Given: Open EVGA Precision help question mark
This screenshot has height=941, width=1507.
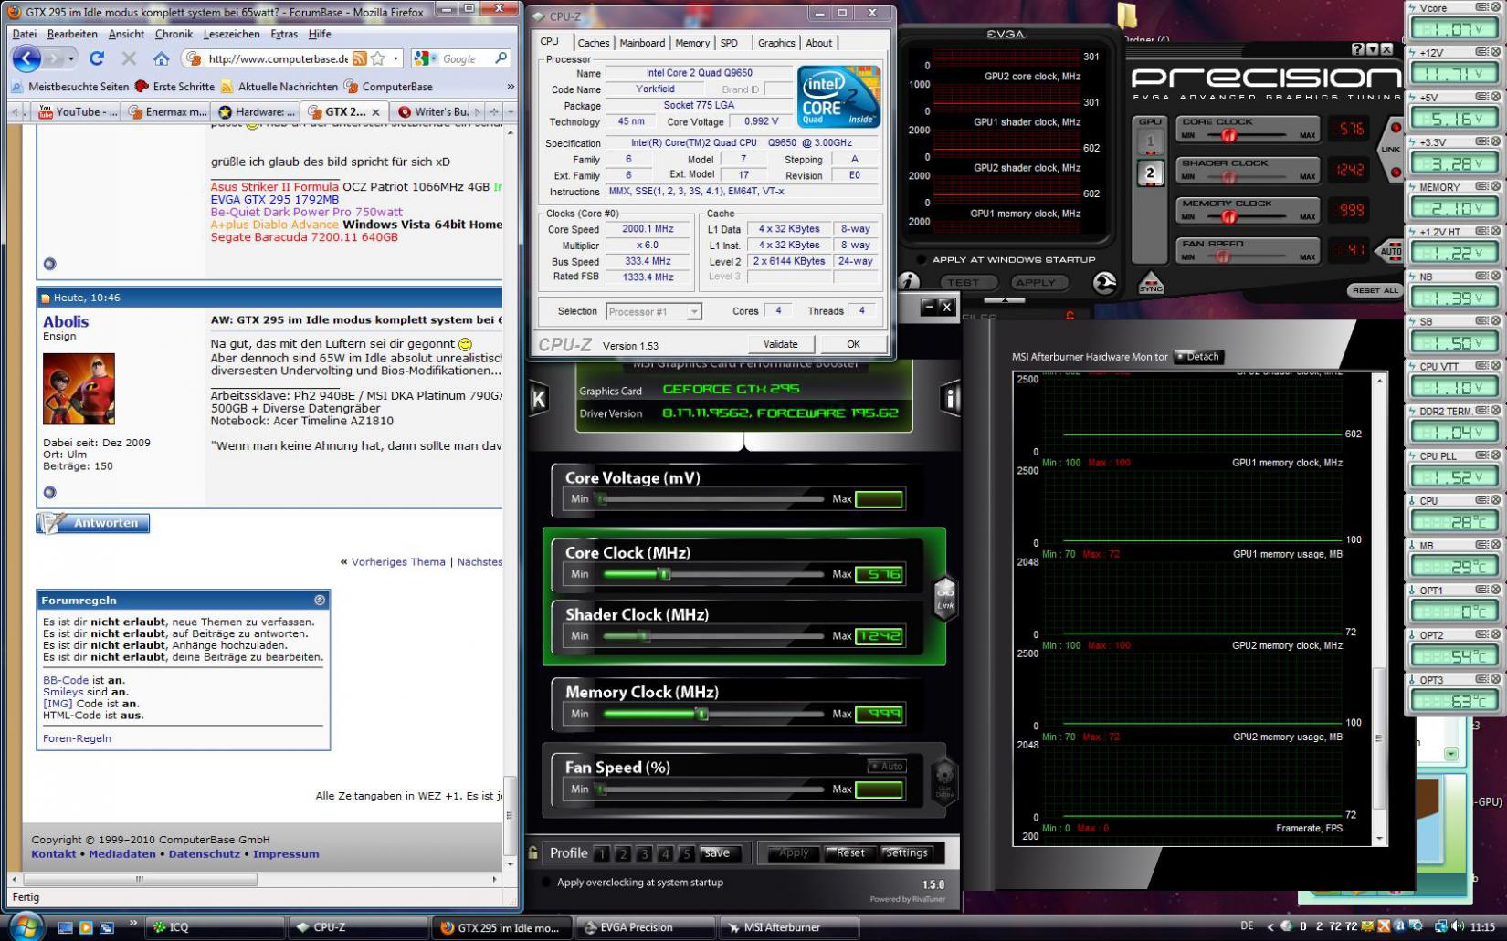Looking at the screenshot, I should (x=1358, y=49).
